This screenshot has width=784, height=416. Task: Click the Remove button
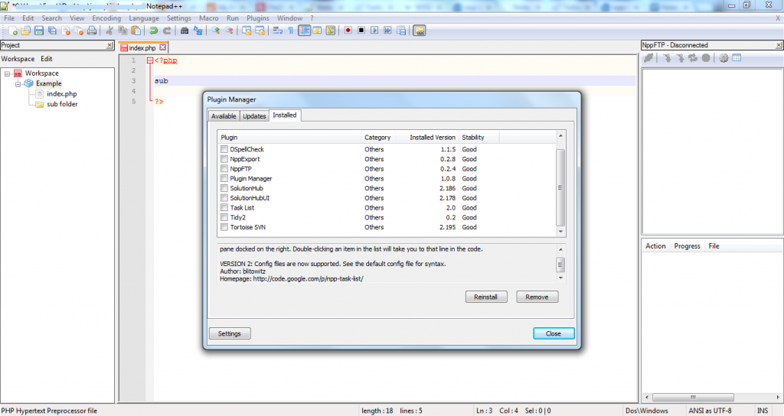537,297
